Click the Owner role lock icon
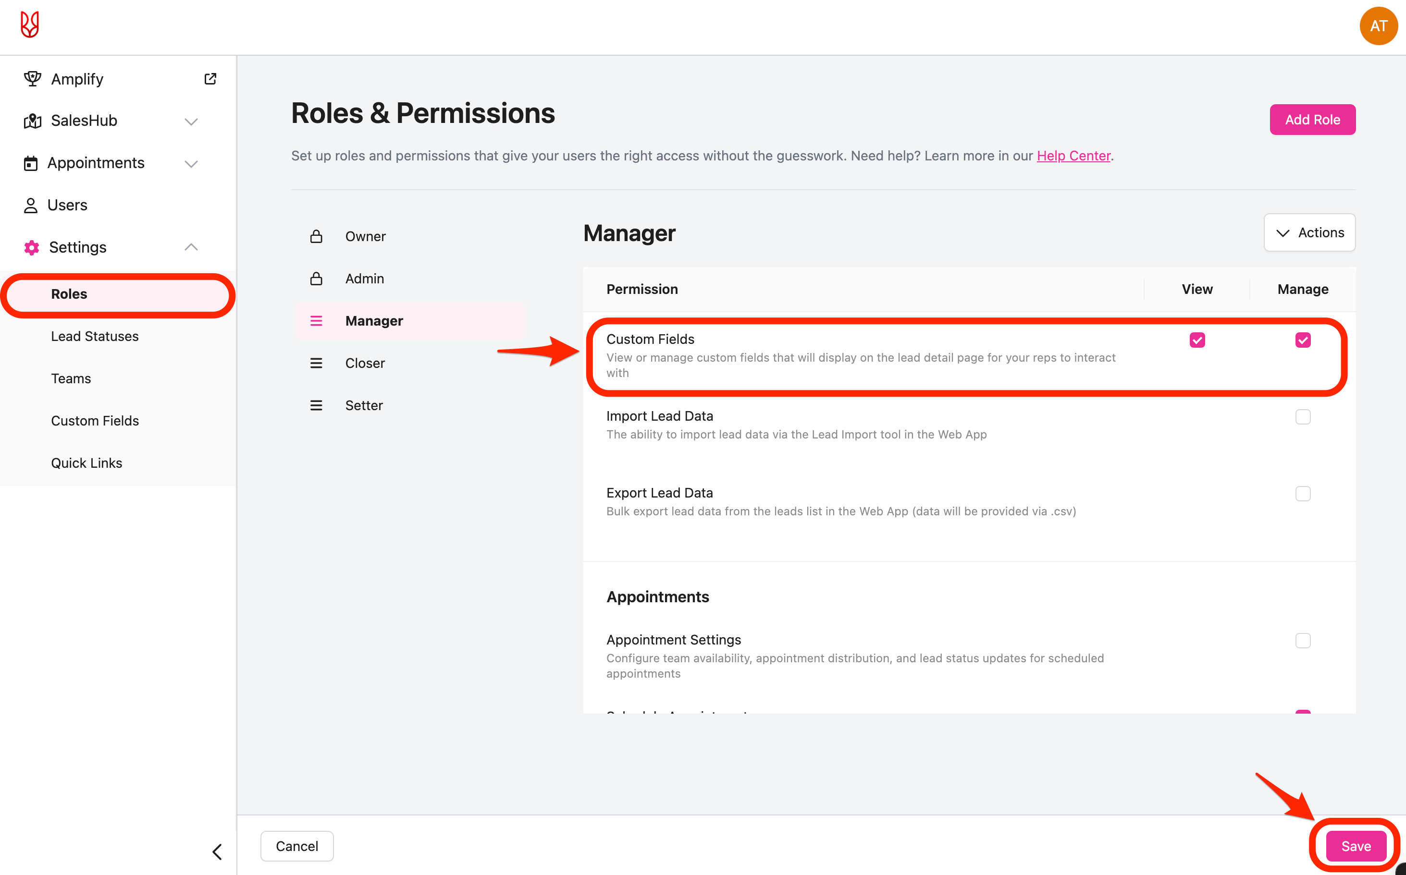This screenshot has width=1406, height=875. pyautogui.click(x=316, y=236)
